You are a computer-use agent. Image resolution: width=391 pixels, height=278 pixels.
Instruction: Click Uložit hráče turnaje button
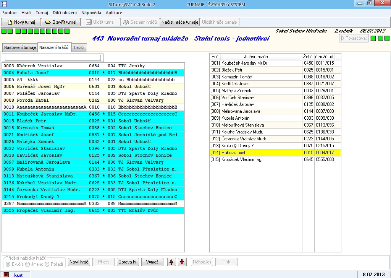pyautogui.click(x=220, y=22)
